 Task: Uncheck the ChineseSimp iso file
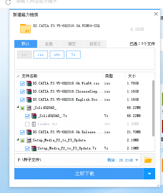(22, 92)
